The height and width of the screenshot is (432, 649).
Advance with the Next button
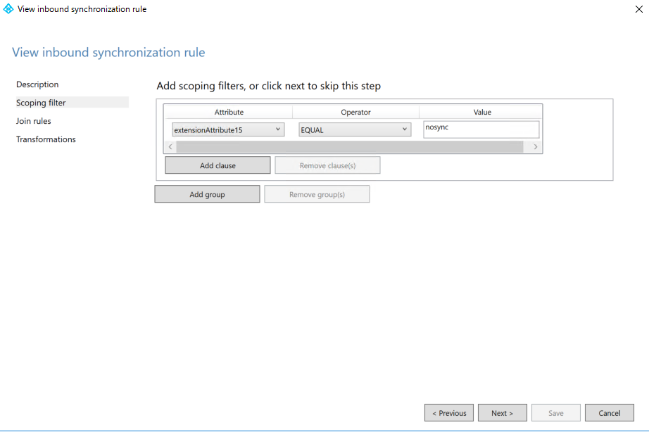[x=502, y=412]
